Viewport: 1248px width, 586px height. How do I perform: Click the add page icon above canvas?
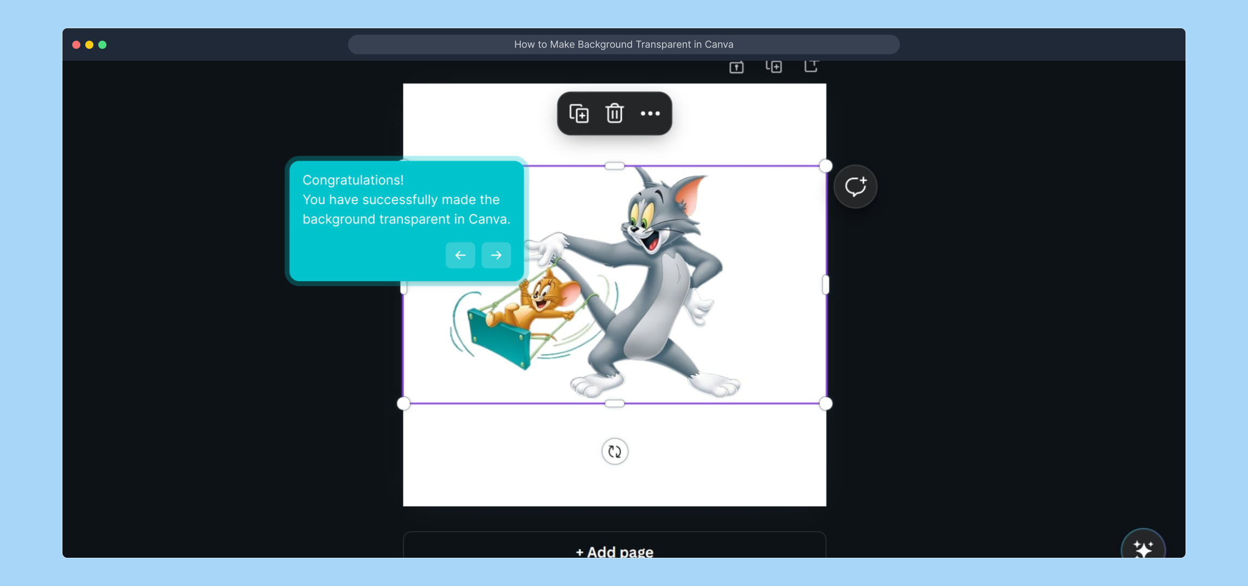pyautogui.click(x=811, y=66)
